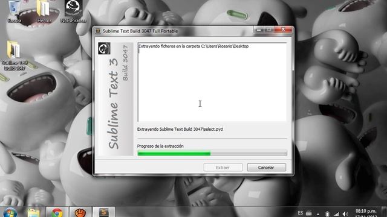Click the archive icon in the dialog title bar
The image size is (387, 217).
[x=98, y=31]
